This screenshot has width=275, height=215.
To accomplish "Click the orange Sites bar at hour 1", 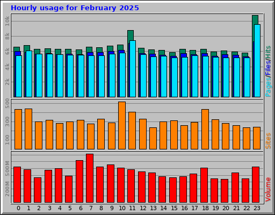I will (x=28, y=129).
